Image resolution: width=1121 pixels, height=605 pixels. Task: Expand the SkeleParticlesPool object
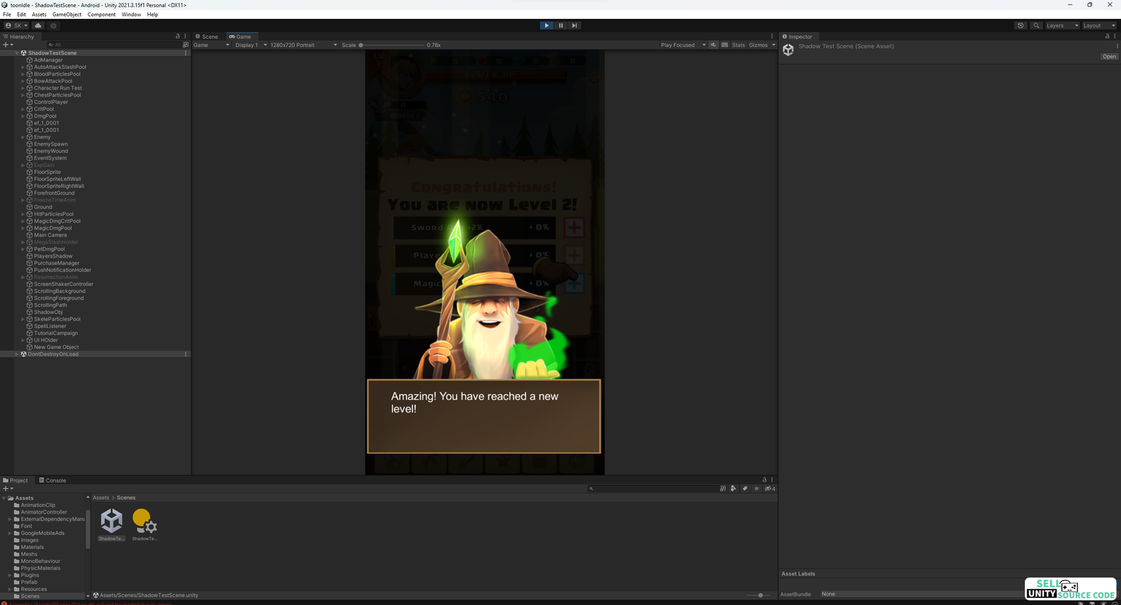tap(23, 319)
